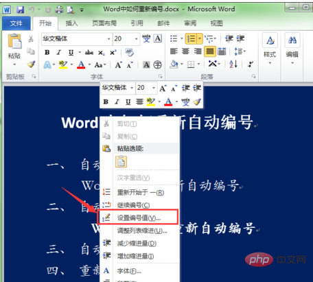Apply strikethrough formatting in ribbon
The height and width of the screenshot is (282, 313).
(x=89, y=53)
